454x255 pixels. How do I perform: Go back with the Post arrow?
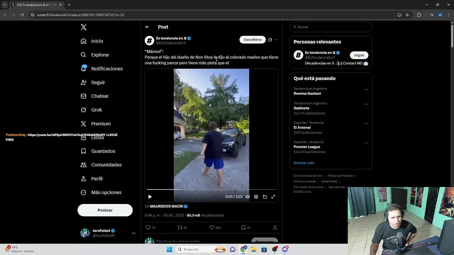point(147,27)
